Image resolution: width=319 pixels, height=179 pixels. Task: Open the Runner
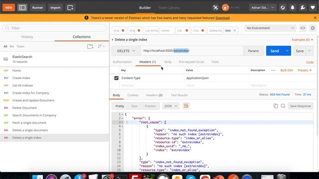38,7
